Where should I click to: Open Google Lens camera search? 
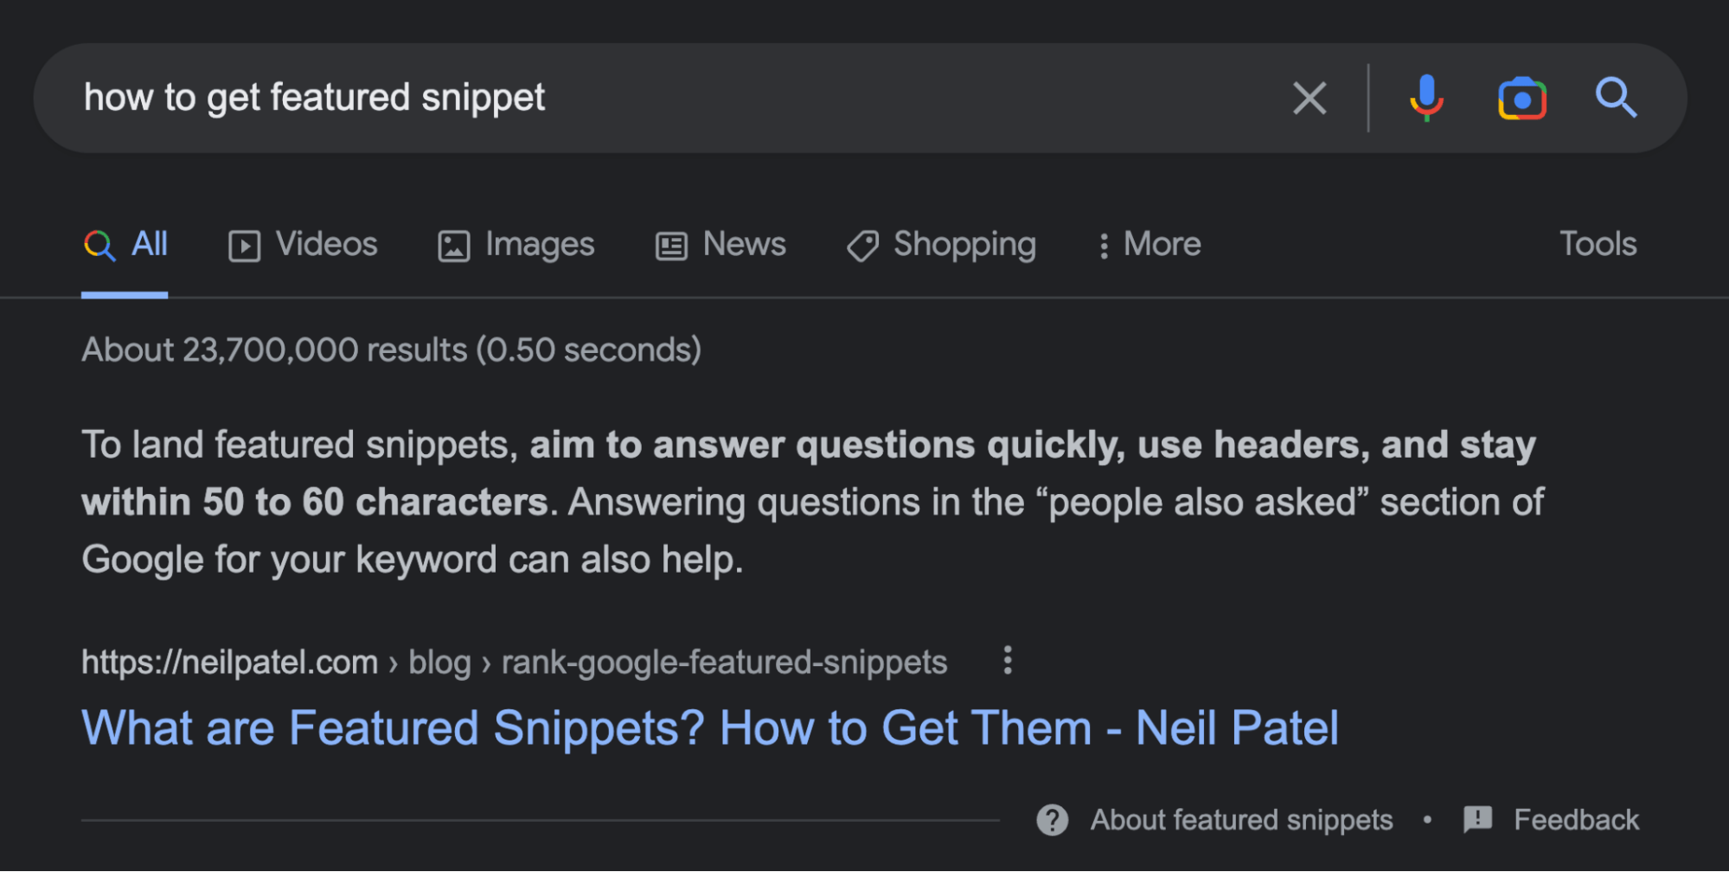pyautogui.click(x=1522, y=98)
